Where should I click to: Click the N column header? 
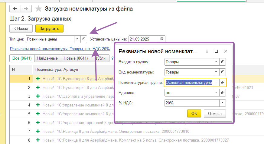tap(21, 70)
